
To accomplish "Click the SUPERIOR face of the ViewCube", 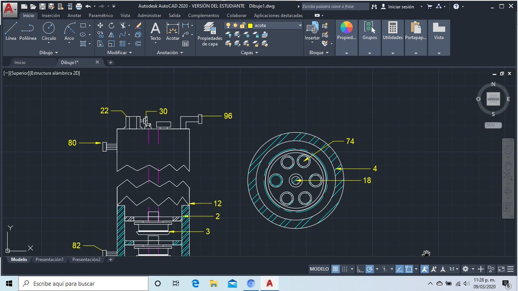I will tap(493, 99).
